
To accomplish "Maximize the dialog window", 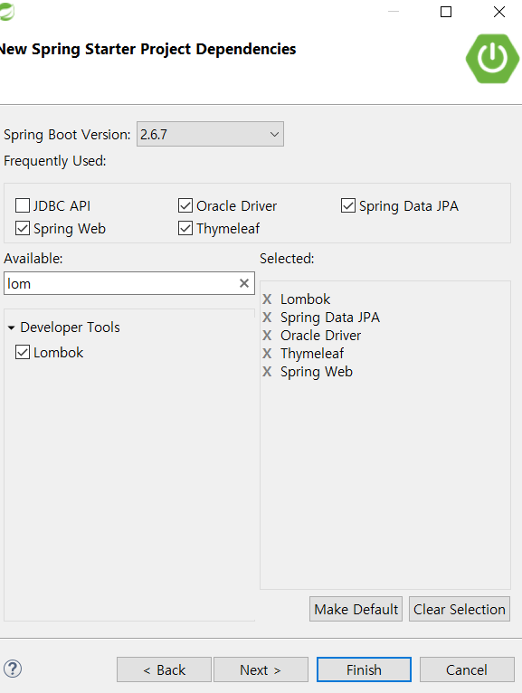I will [x=446, y=12].
